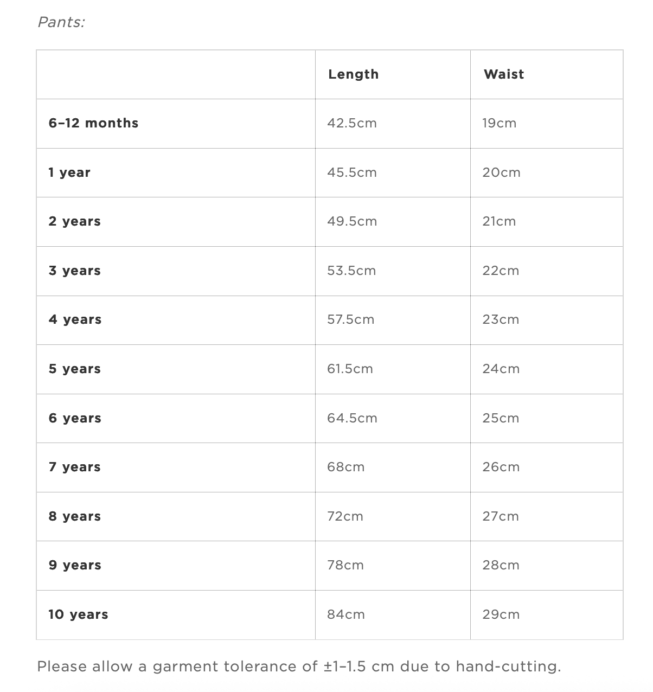Click the 23cm waist value

[x=501, y=319]
